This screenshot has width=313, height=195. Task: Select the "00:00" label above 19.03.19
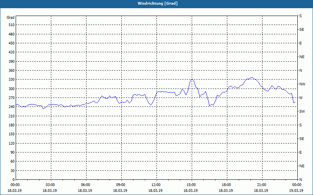point(297,185)
